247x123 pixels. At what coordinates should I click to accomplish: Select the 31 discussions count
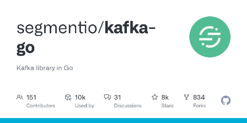point(118,97)
